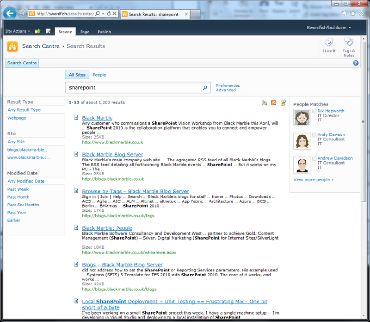
Task: Subscribe via the orange RSS feed icon
Action: (273, 102)
